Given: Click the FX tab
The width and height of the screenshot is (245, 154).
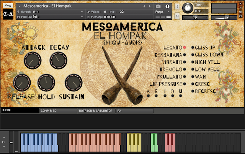Looking at the screenshot, I should 134,111.
